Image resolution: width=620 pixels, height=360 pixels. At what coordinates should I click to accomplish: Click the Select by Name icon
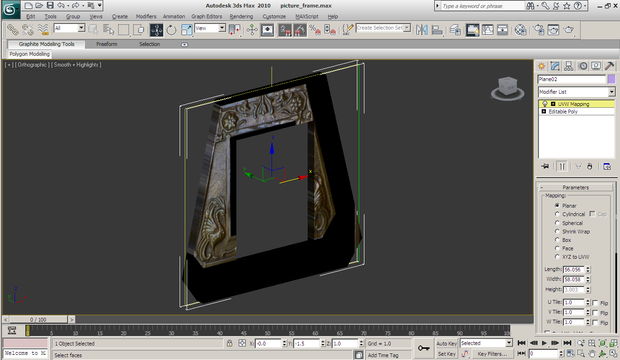[108, 30]
